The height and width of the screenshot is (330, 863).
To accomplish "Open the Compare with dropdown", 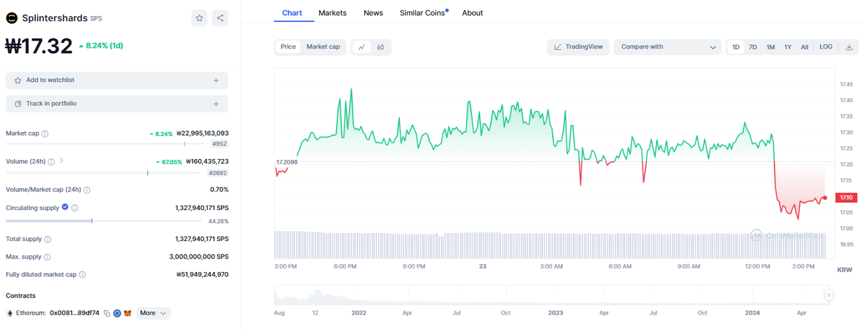I will click(x=667, y=47).
